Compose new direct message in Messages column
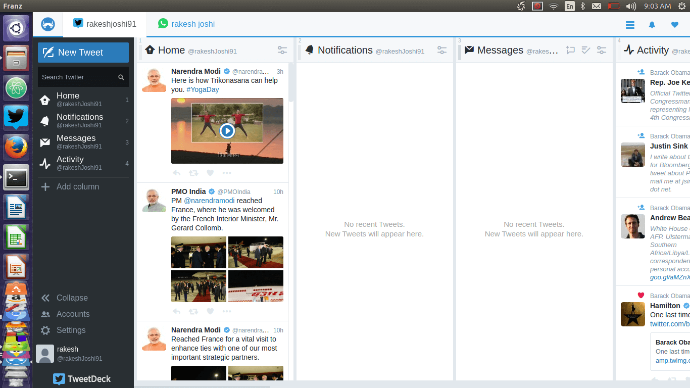 tap(570, 50)
